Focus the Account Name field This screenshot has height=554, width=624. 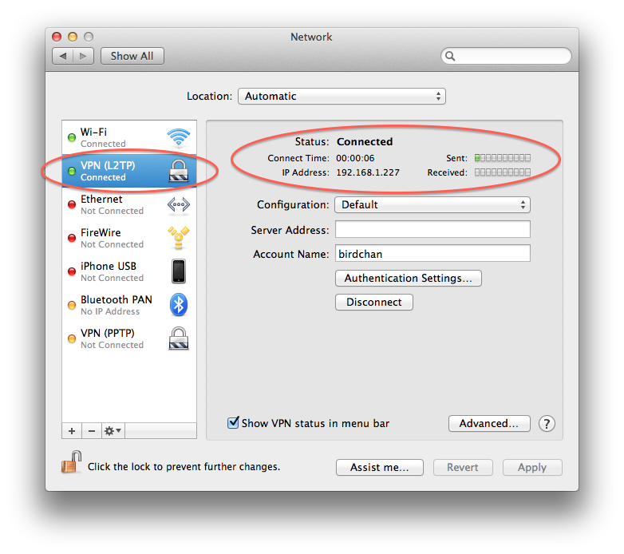pyautogui.click(x=432, y=254)
